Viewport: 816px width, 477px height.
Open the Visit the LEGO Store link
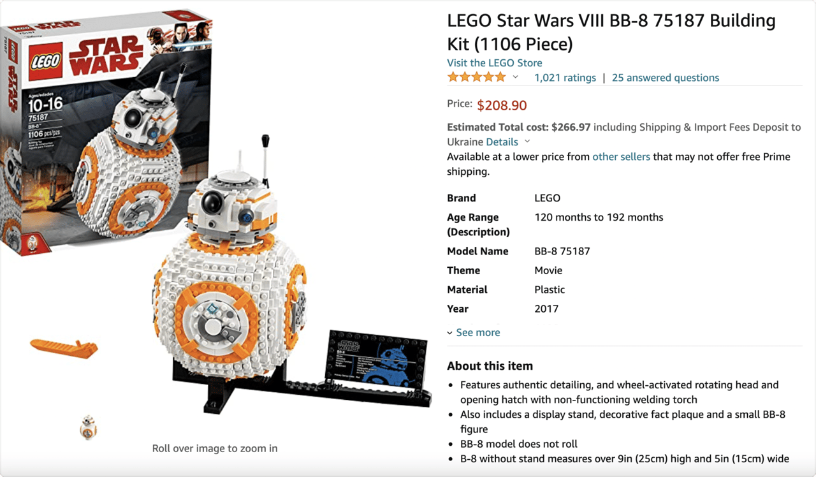495,62
